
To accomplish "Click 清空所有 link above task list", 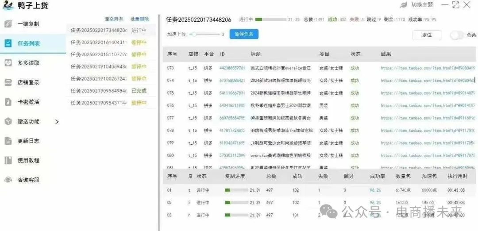I will click(114, 19).
